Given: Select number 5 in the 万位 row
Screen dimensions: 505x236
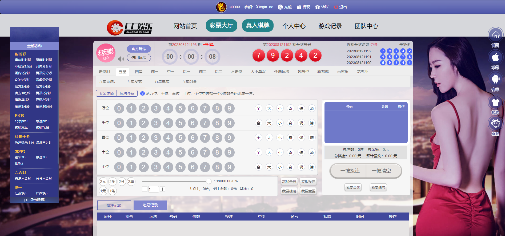Looking at the screenshot, I should coord(180,108).
